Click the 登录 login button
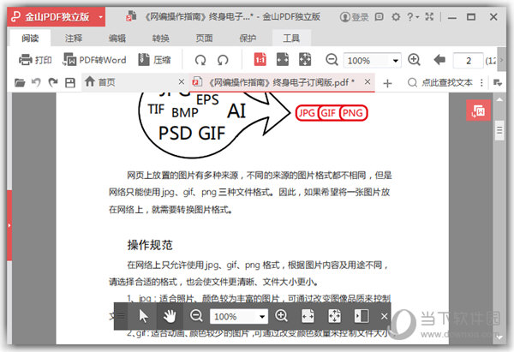Viewport: 514px width, 352px height. click(x=354, y=17)
